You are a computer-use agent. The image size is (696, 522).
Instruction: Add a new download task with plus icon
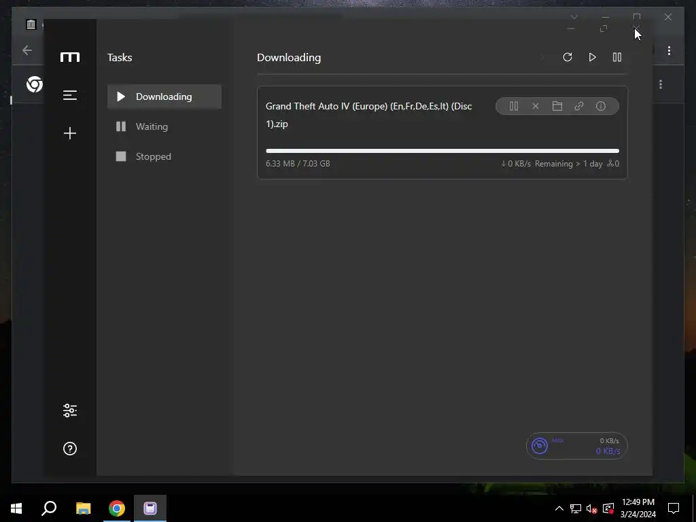point(70,133)
